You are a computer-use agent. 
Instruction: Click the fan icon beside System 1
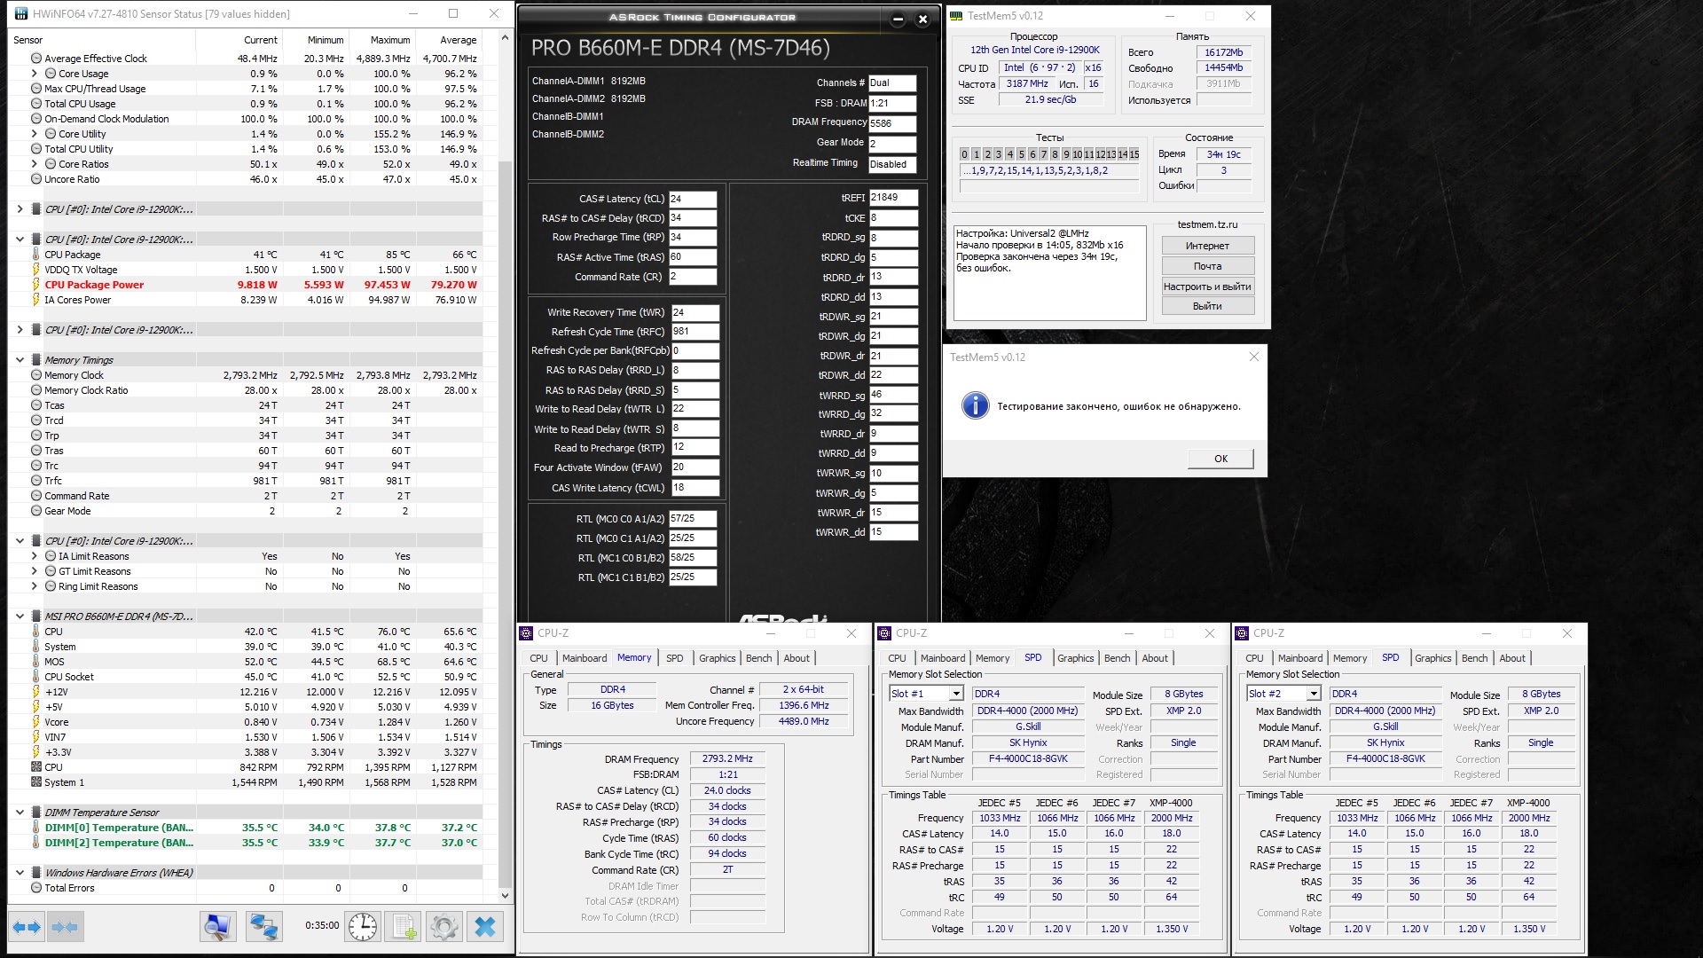click(36, 782)
